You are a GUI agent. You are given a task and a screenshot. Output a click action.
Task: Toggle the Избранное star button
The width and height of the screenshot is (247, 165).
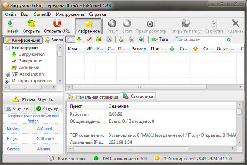88,26
